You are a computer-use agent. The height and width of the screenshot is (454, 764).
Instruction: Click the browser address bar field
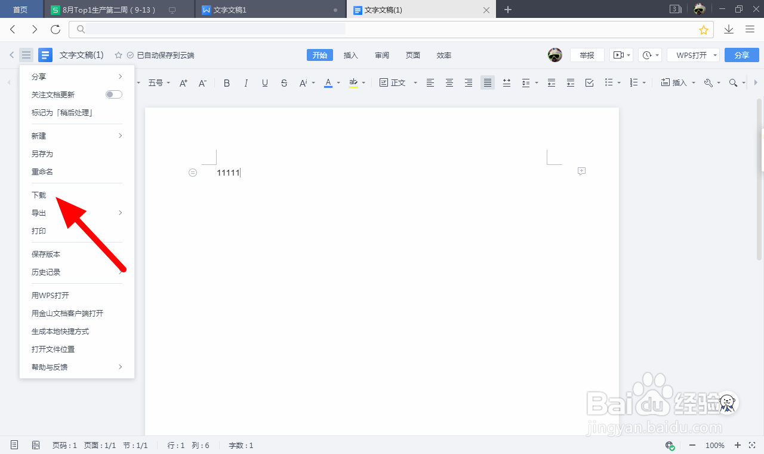[391, 29]
